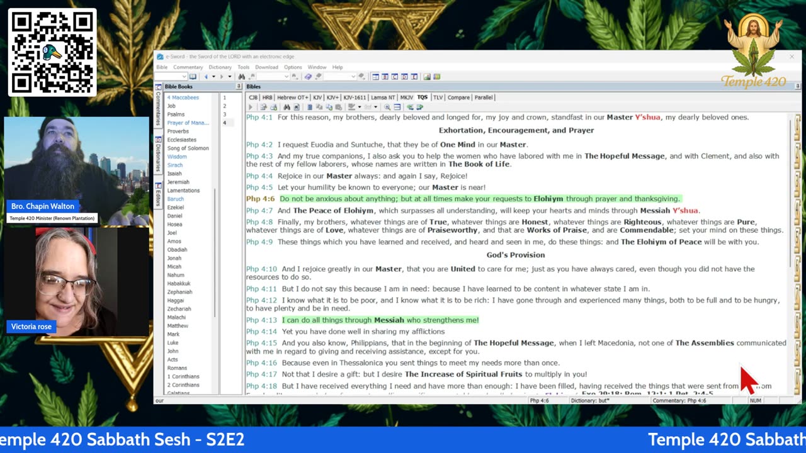Click verse reference Php 4:13
The image size is (806, 453).
261,320
